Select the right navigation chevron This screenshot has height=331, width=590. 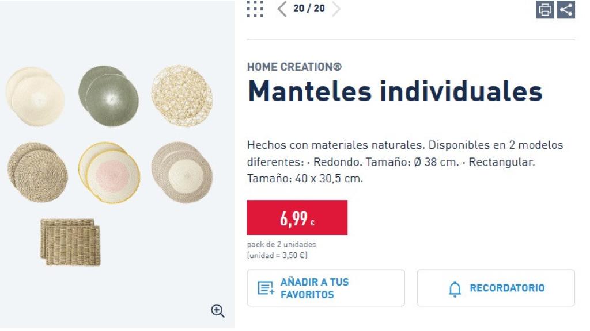336,9
